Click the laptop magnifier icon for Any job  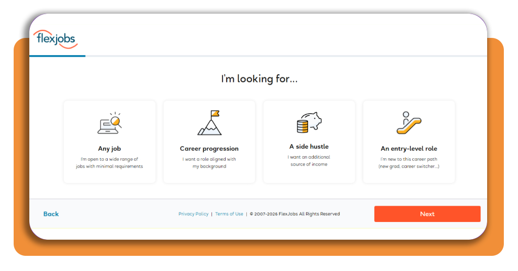[x=110, y=123]
